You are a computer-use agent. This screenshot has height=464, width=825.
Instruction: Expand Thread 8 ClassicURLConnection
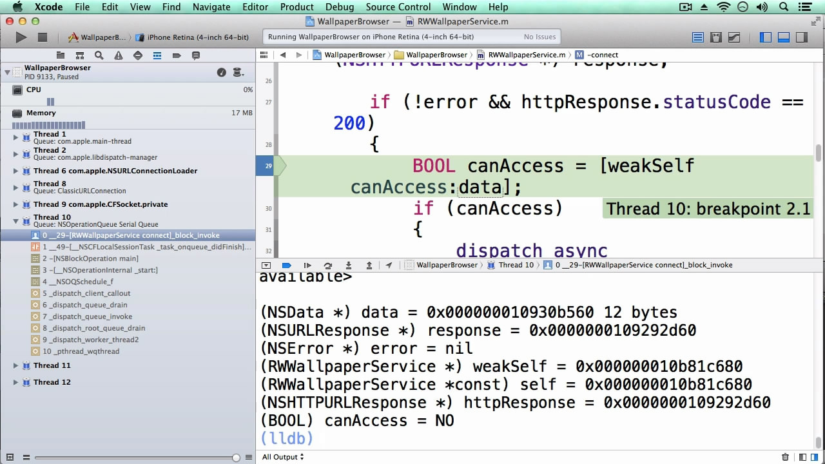coord(16,187)
